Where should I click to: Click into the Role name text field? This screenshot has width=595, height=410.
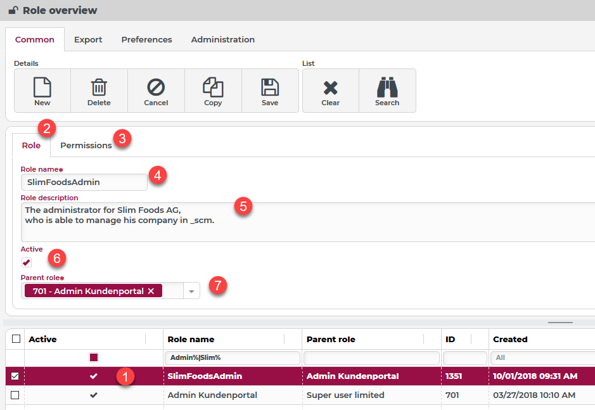tap(84, 182)
